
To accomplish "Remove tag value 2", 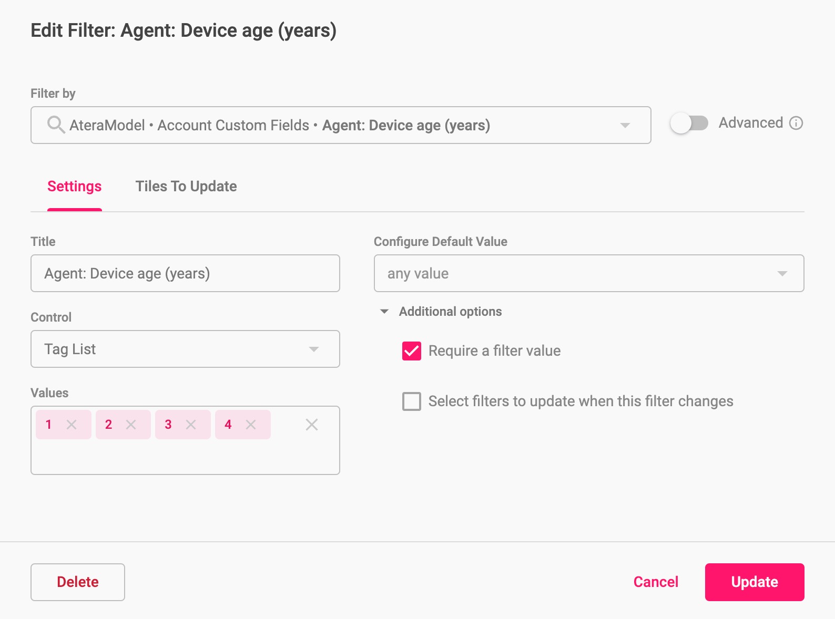I will (x=131, y=425).
